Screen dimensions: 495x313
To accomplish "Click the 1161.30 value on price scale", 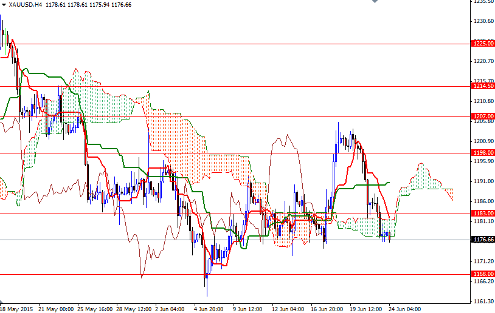I will (x=482, y=301).
